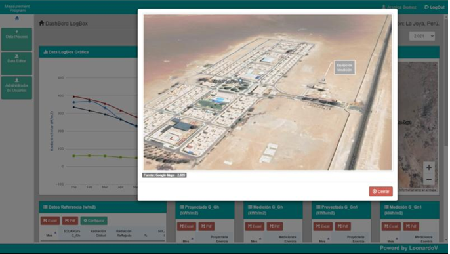Click the Equipo de Medición label on image
This screenshot has width=450, height=254.
[x=344, y=68]
